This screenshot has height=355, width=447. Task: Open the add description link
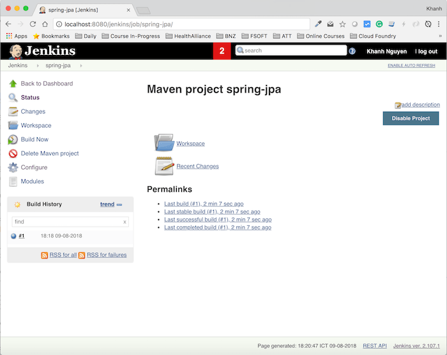click(420, 105)
